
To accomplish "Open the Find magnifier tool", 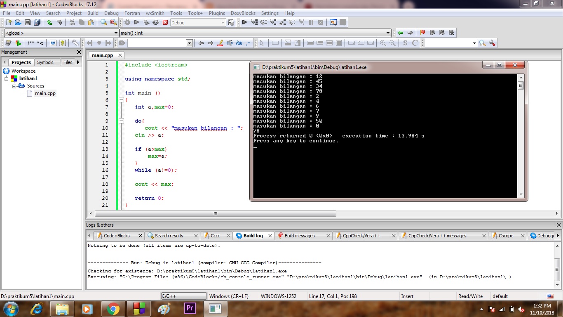I will pyautogui.click(x=104, y=22).
